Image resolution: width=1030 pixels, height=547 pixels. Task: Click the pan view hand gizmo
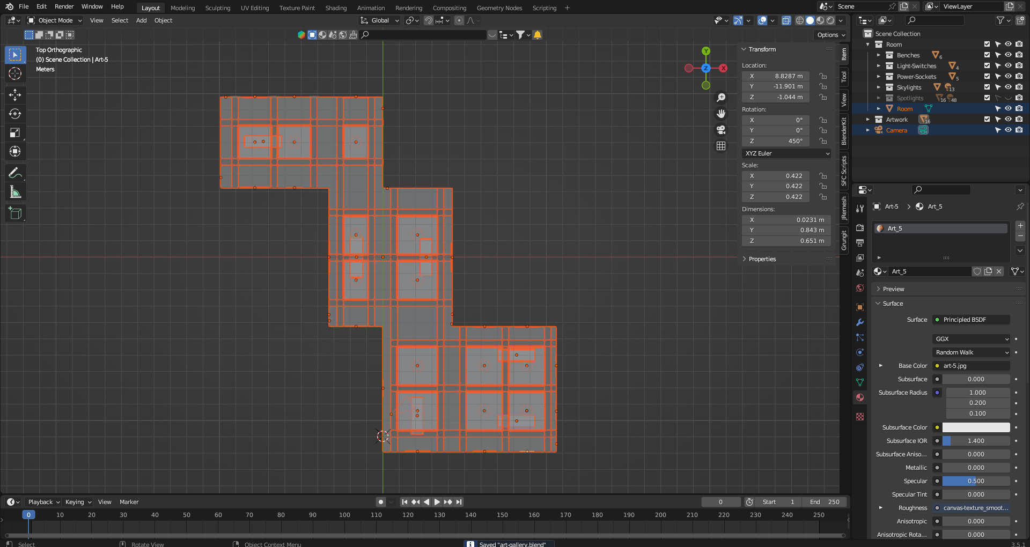pyautogui.click(x=721, y=114)
